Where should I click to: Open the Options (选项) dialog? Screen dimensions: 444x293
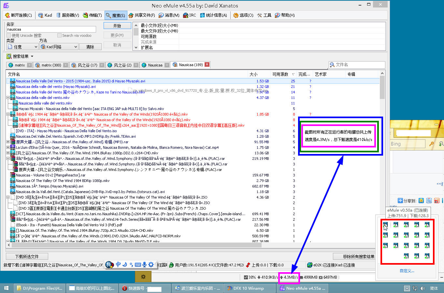243,15
